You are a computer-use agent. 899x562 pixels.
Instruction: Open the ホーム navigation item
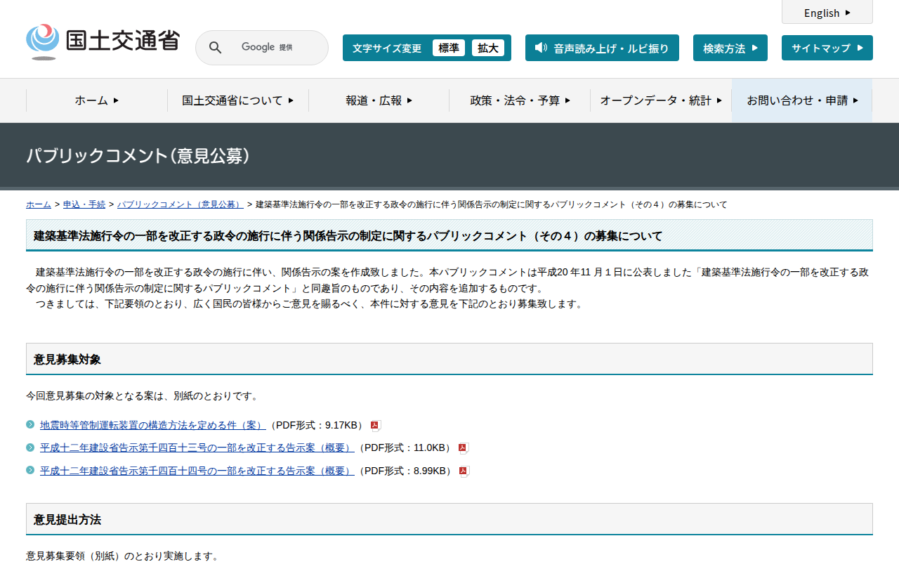coord(97,100)
